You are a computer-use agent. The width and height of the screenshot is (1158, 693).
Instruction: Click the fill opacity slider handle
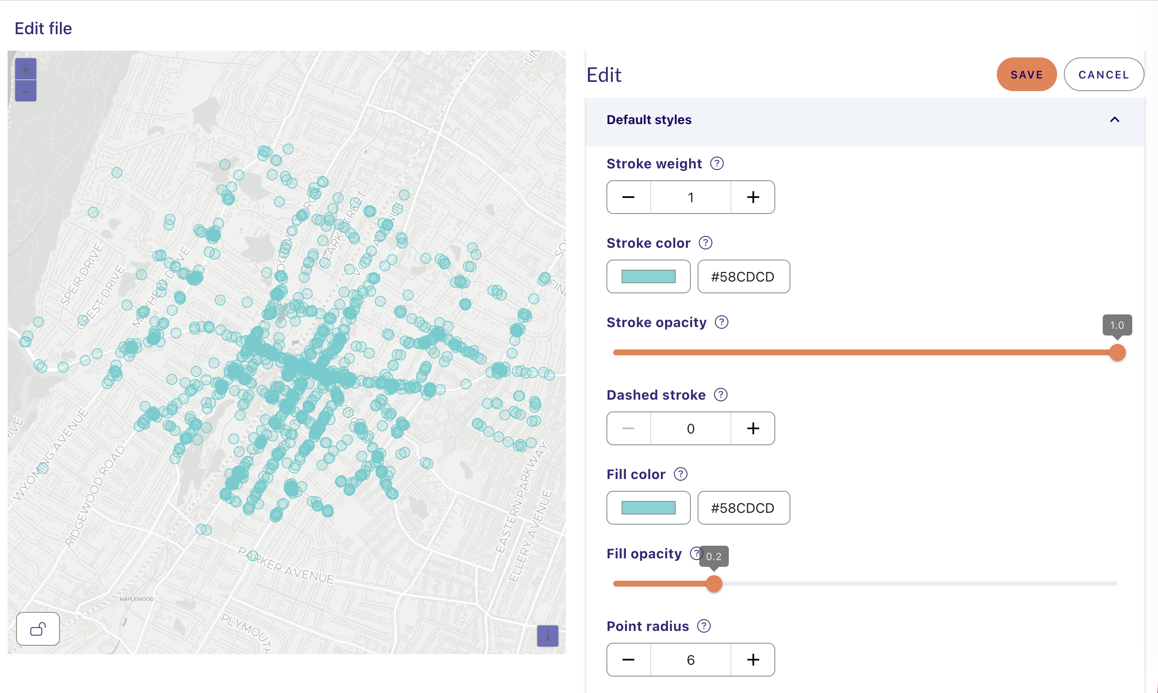(714, 583)
